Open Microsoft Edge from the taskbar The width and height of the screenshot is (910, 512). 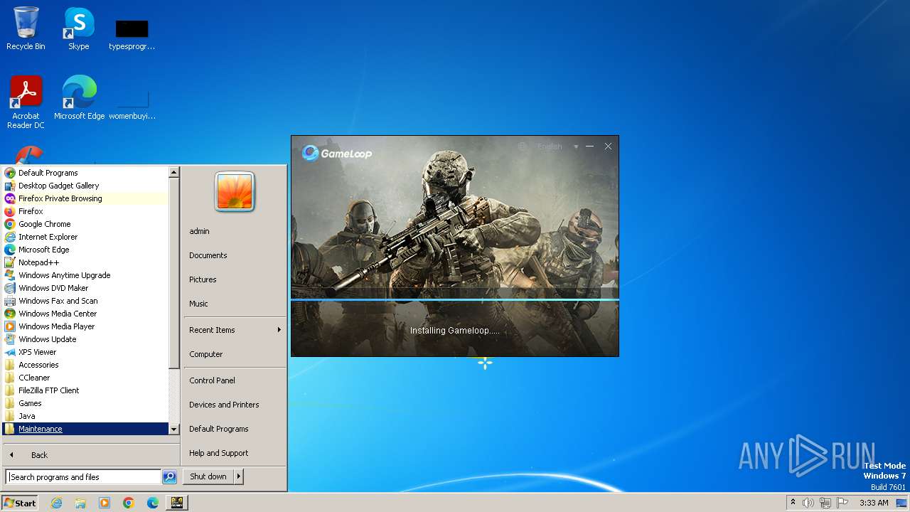click(153, 503)
